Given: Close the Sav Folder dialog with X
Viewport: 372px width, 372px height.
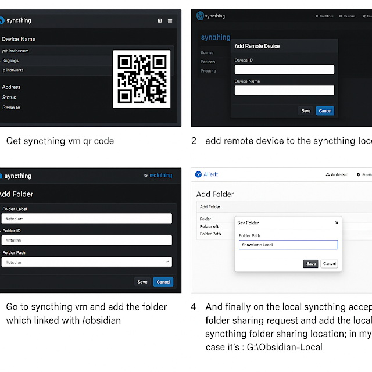Looking at the screenshot, I should pos(337,223).
